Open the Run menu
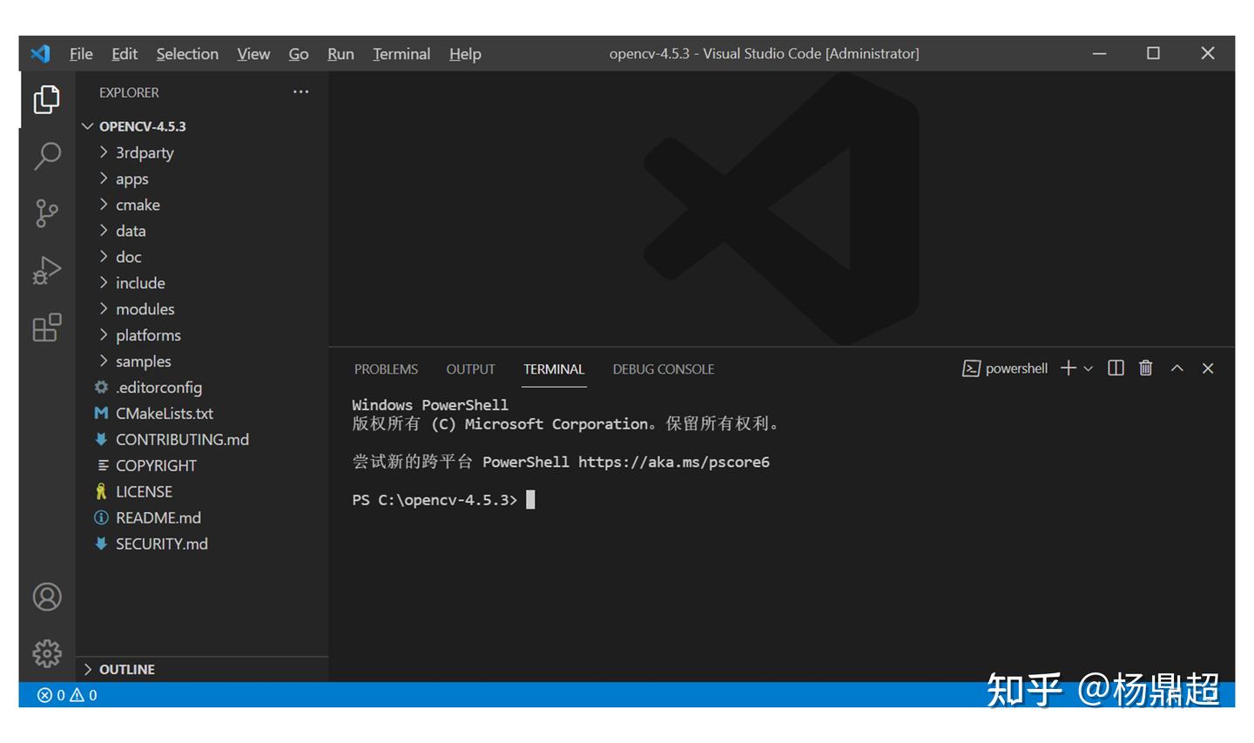 coord(340,53)
